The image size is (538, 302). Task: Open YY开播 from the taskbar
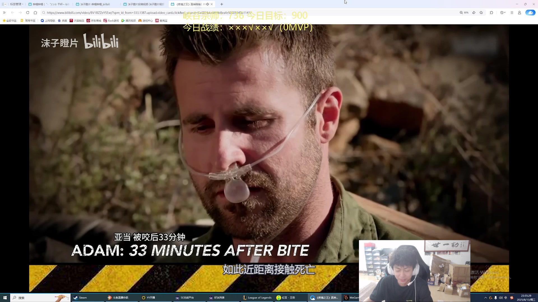tap(156, 298)
